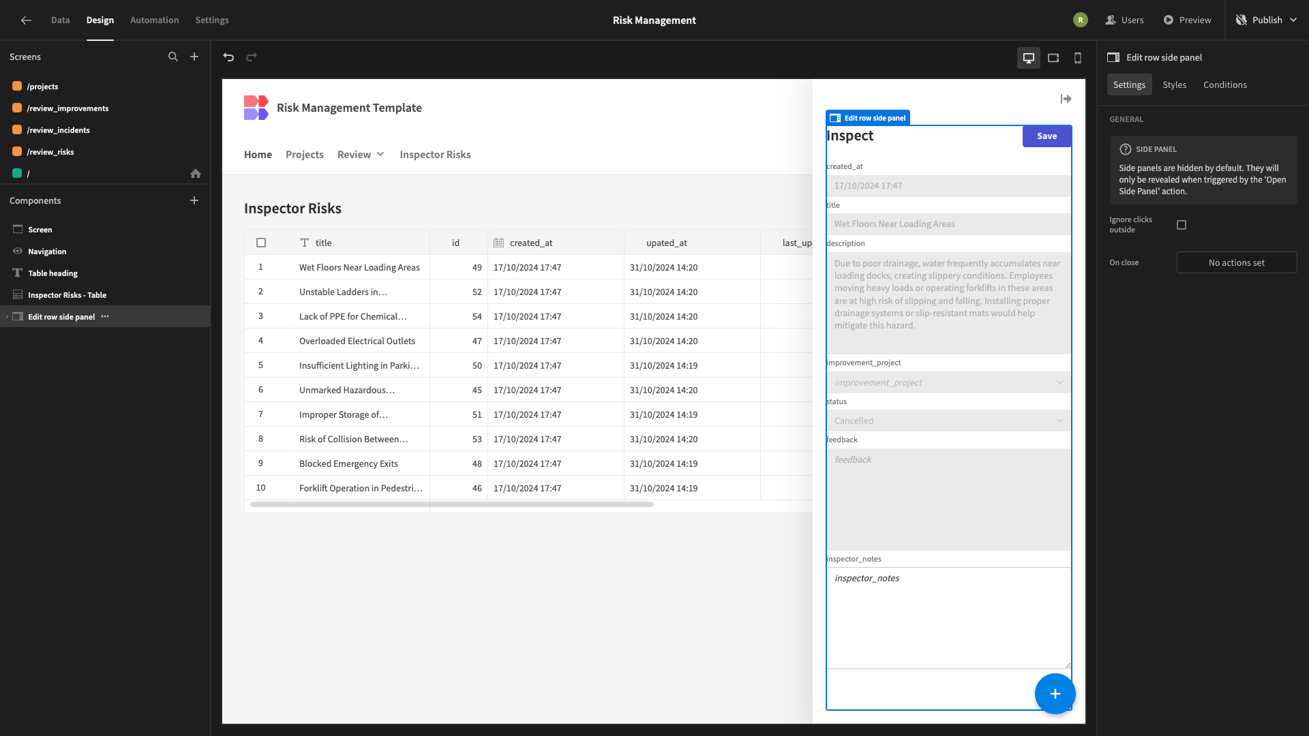Click the Blocked Emergency Exits row
Image resolution: width=1309 pixels, height=736 pixels.
528,464
